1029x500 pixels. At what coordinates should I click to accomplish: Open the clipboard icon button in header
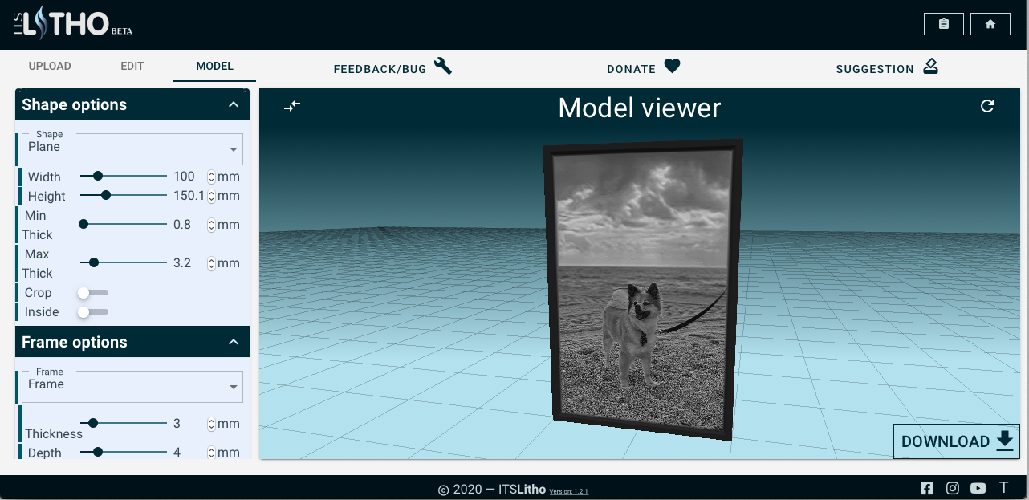(944, 24)
